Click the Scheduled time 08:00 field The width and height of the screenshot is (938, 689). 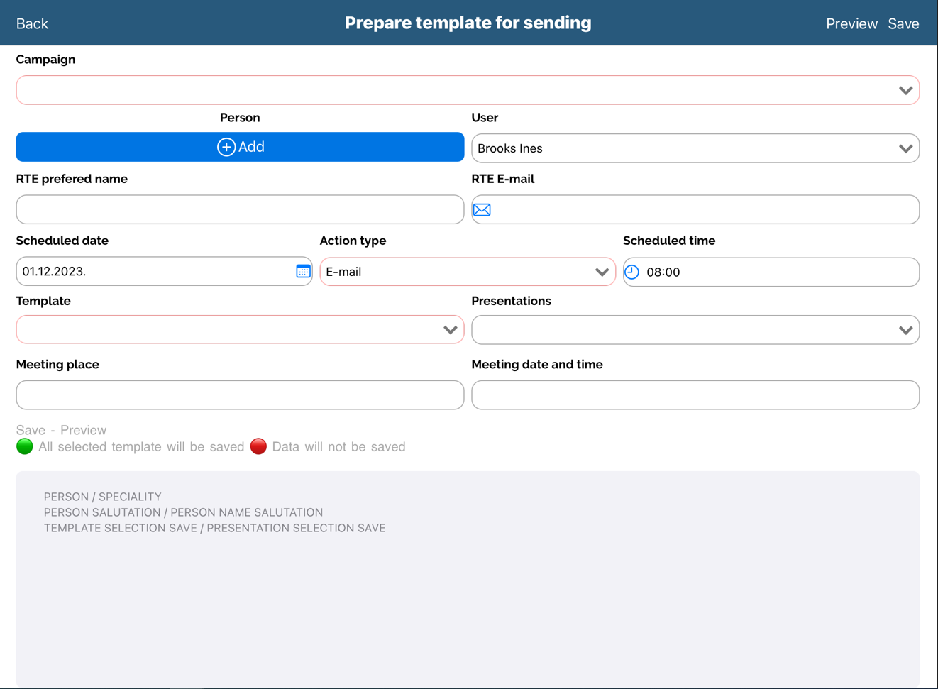coord(777,272)
